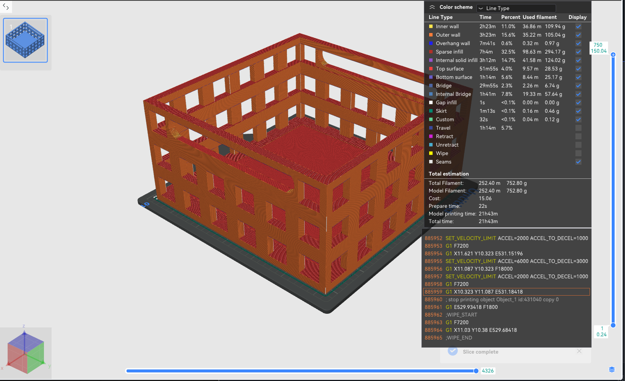Click the Total estimation heading
This screenshot has width=625, height=381.
point(449,174)
